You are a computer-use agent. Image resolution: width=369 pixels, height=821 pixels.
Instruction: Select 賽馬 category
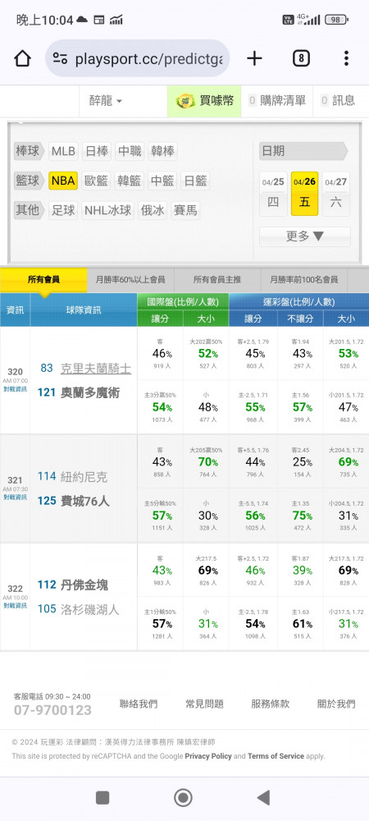pos(185,210)
